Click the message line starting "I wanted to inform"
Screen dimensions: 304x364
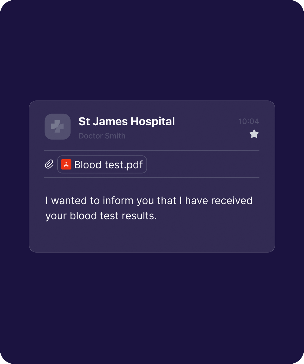click(149, 201)
